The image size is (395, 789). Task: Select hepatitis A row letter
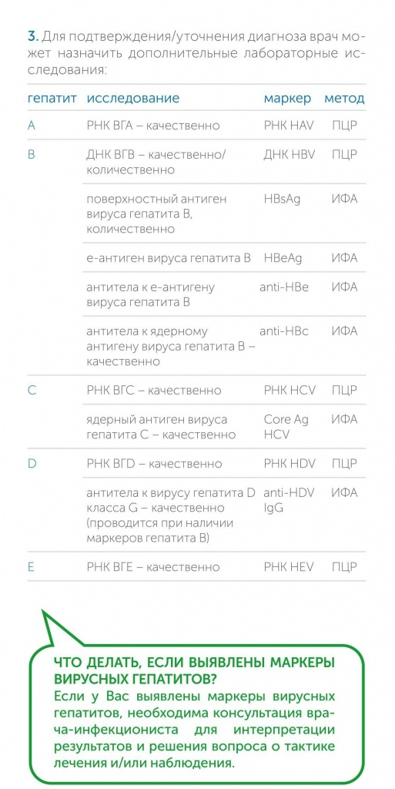pos(31,126)
